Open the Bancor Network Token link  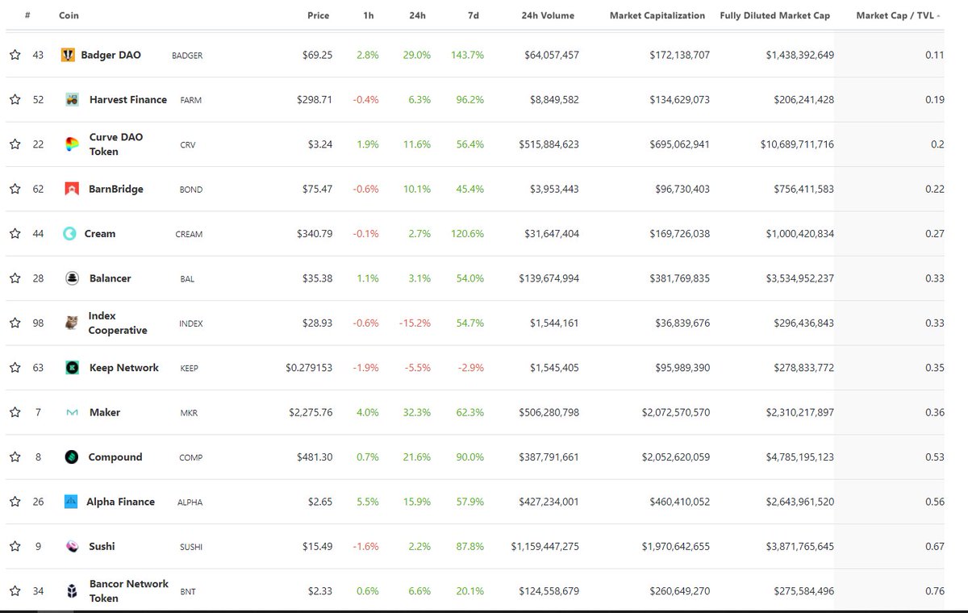pyautogui.click(x=129, y=591)
